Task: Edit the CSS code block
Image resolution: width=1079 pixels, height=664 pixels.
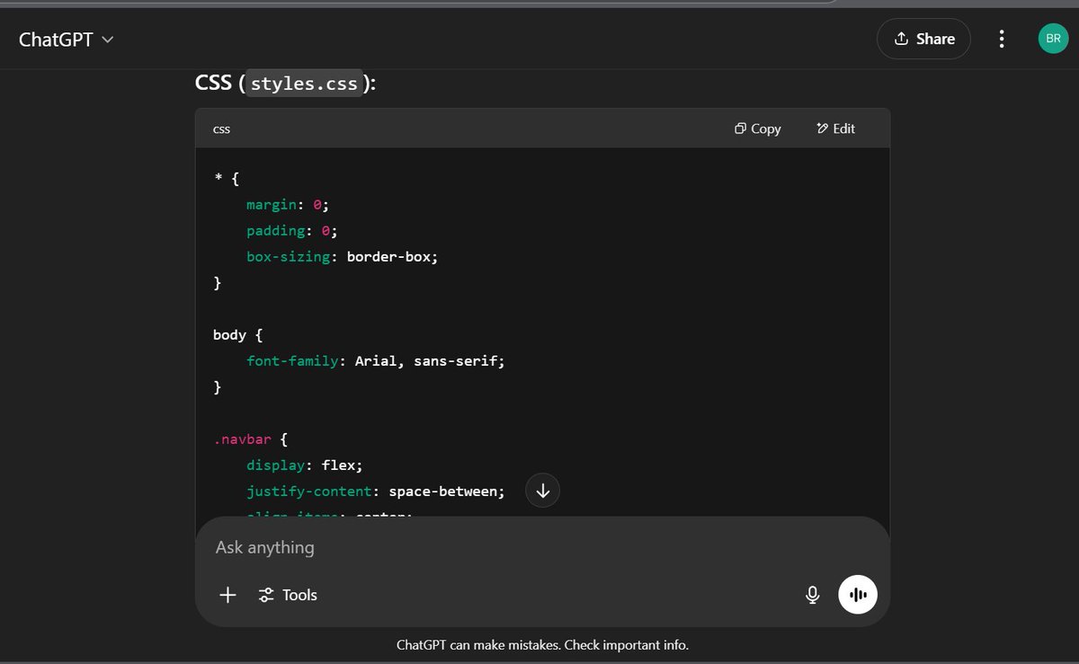Action: 835,128
